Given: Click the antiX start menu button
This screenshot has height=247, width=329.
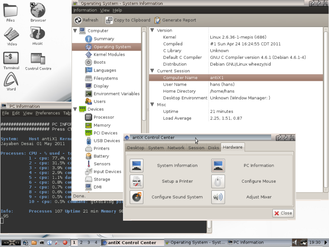Looking at the screenshot, I should tap(11, 242).
